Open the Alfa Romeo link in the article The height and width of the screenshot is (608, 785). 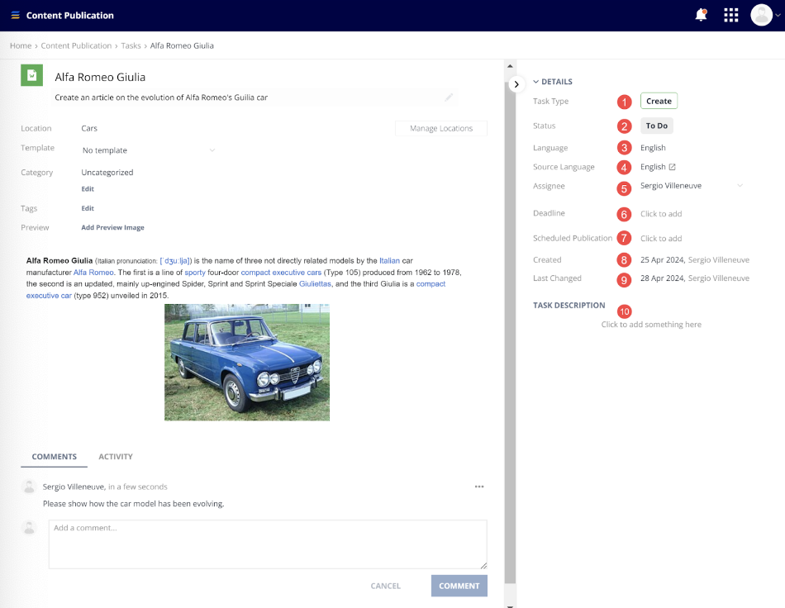93,273
